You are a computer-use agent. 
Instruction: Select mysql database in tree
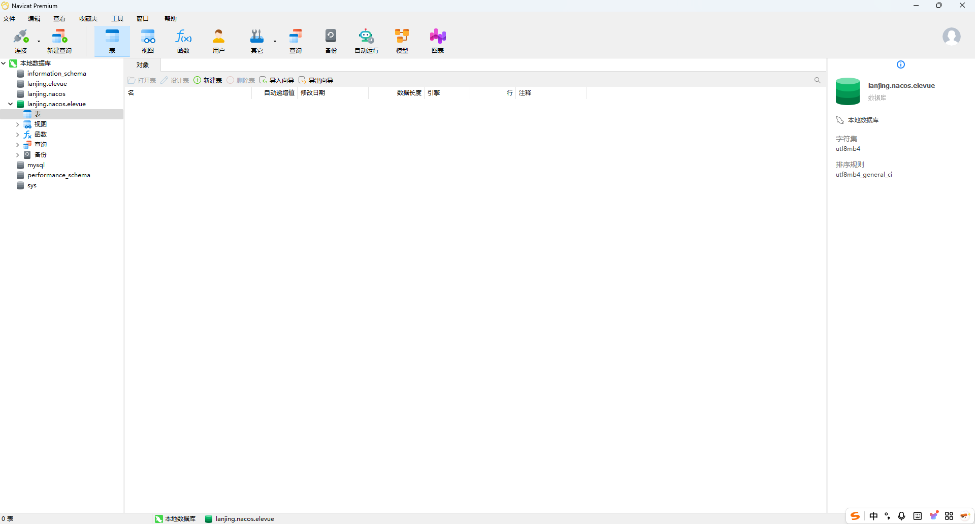coord(36,165)
